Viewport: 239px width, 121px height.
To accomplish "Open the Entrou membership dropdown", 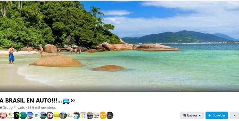I will tap(192, 116).
